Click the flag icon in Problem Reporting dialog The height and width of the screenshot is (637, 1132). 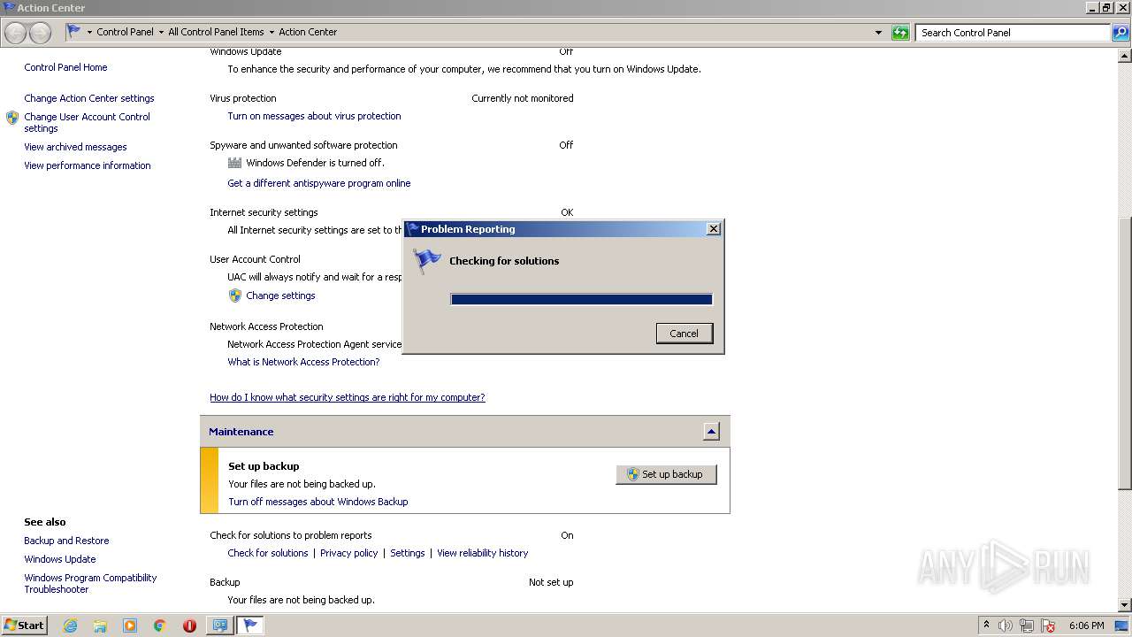427,260
